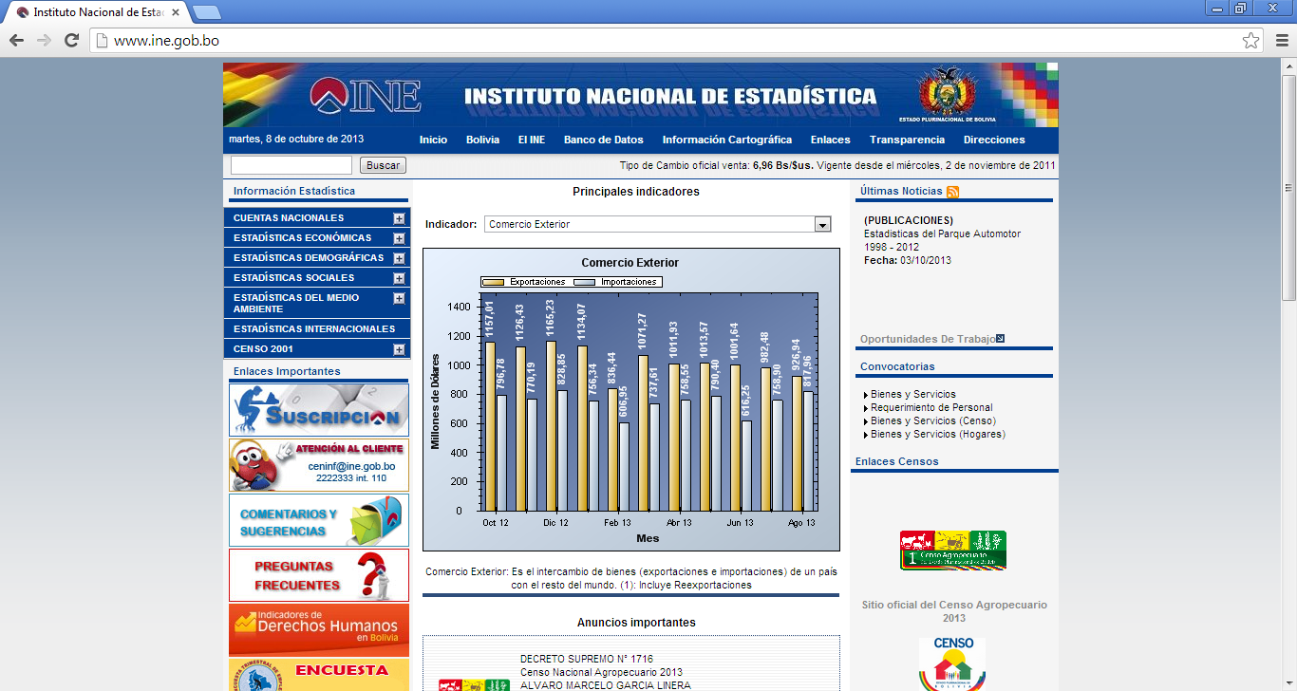Click the 'Convocatorias' section heading

[x=897, y=366]
